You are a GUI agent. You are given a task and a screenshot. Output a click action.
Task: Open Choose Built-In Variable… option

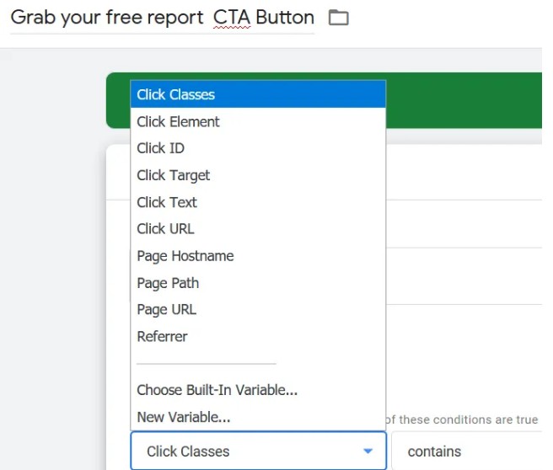click(x=217, y=390)
